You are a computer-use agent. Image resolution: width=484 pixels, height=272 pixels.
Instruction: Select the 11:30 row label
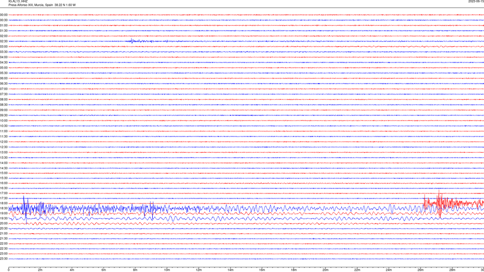click(x=4, y=137)
